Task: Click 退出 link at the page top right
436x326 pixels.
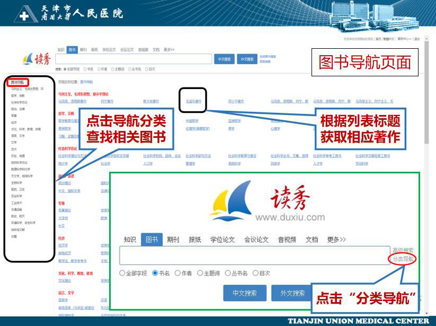Action: coord(417,39)
